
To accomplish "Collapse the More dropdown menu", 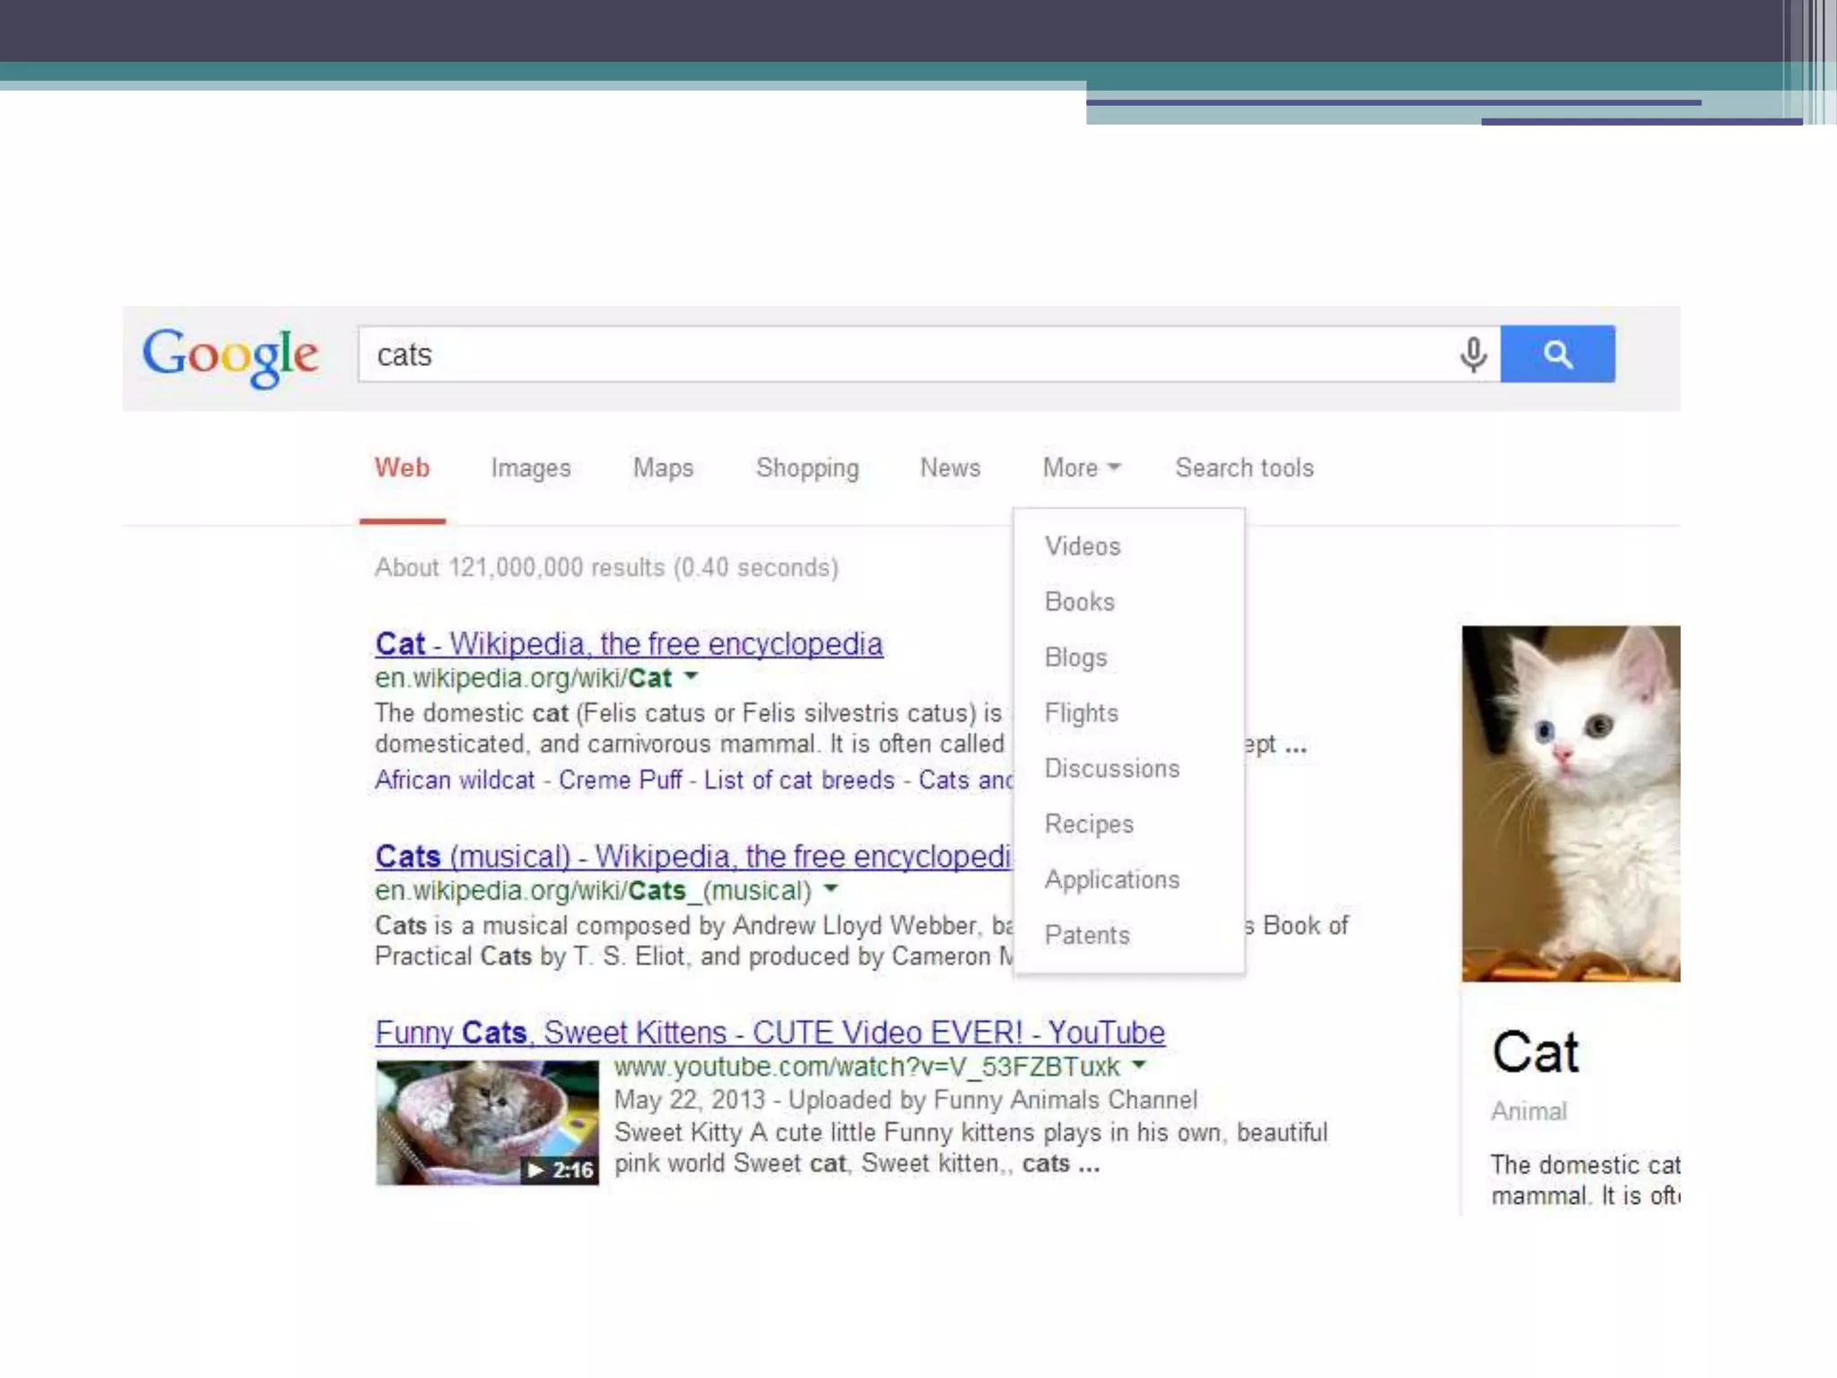I will point(1081,468).
